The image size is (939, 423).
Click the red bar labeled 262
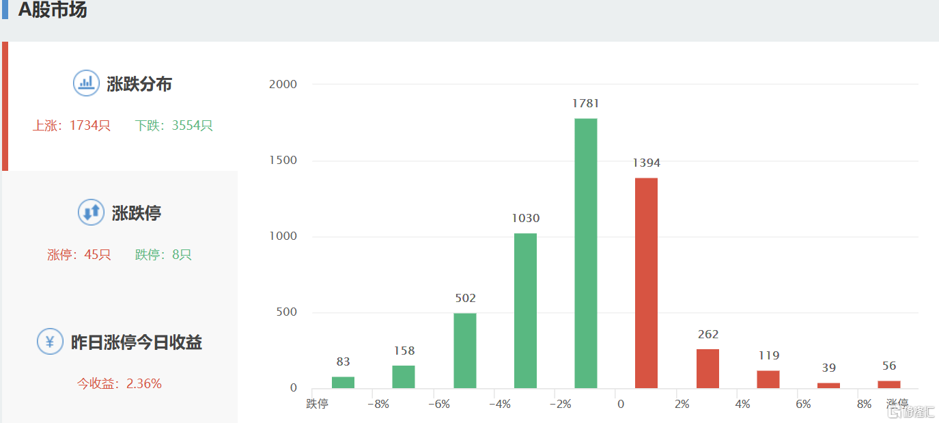click(x=707, y=369)
